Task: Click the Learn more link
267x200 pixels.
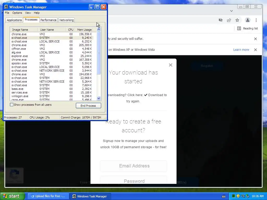Action: [241, 50]
